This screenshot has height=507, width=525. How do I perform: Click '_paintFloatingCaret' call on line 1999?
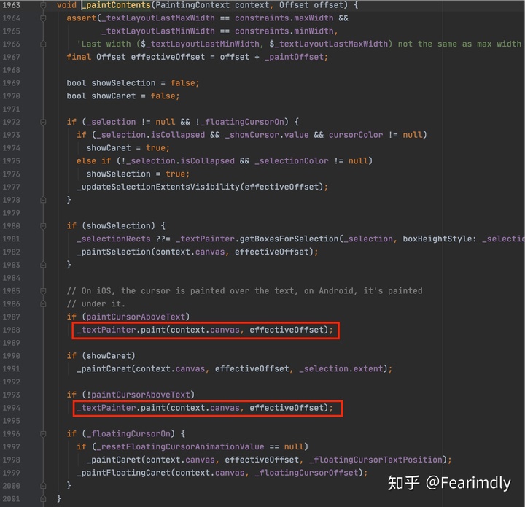pos(123,473)
